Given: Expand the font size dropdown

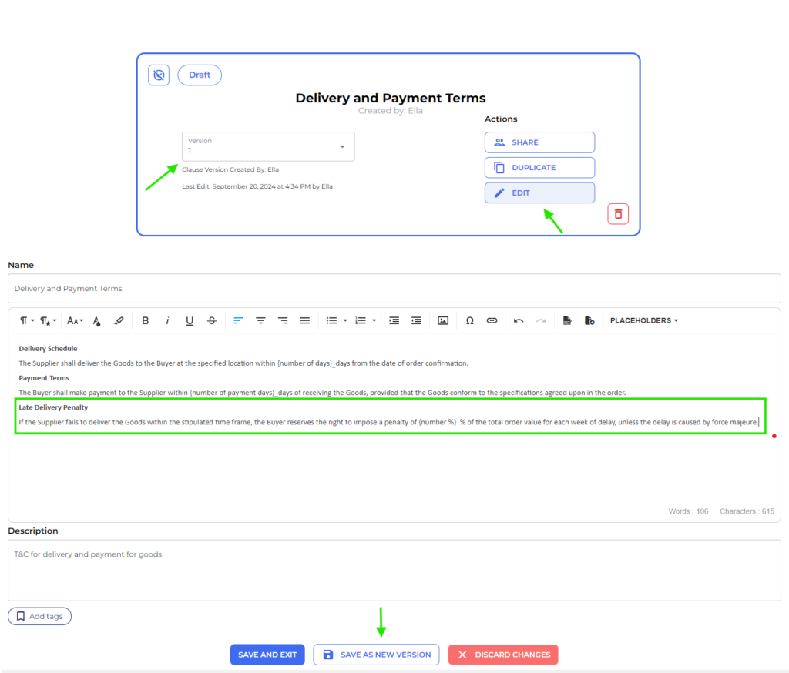Looking at the screenshot, I should click(x=75, y=320).
